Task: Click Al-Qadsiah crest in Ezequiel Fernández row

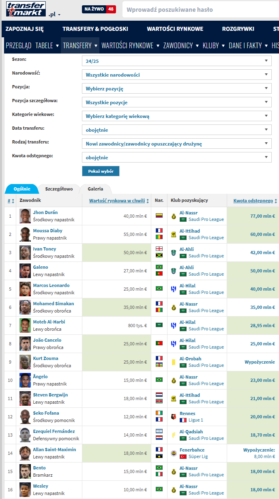Action: (174, 435)
